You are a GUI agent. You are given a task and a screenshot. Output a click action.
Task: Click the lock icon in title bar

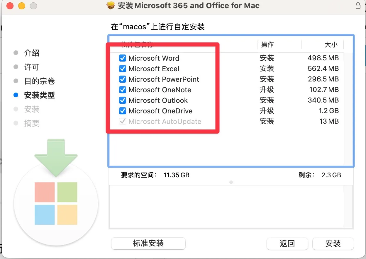(358, 6)
